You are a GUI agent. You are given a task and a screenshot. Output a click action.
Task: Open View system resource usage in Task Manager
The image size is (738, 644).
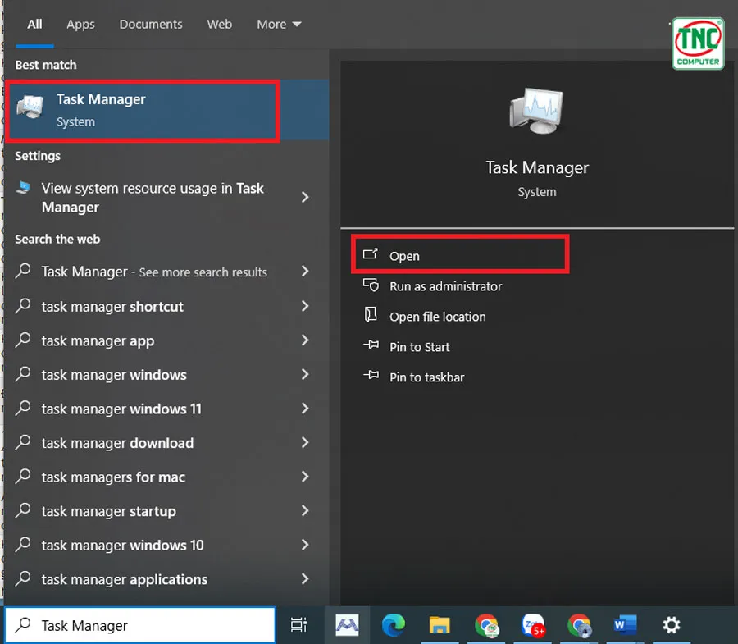[166, 197]
